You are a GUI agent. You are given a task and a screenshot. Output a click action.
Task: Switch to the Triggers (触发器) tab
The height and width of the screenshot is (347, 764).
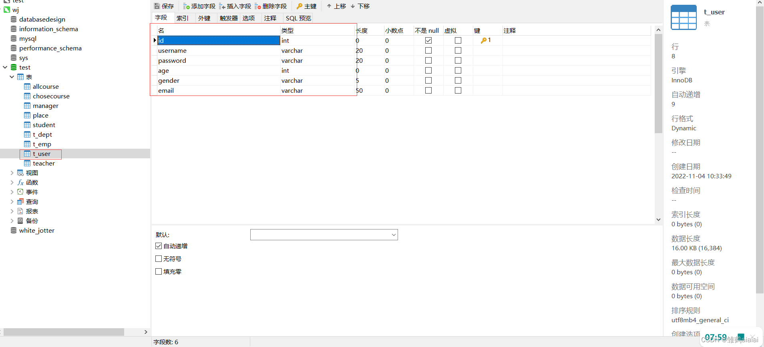point(229,18)
